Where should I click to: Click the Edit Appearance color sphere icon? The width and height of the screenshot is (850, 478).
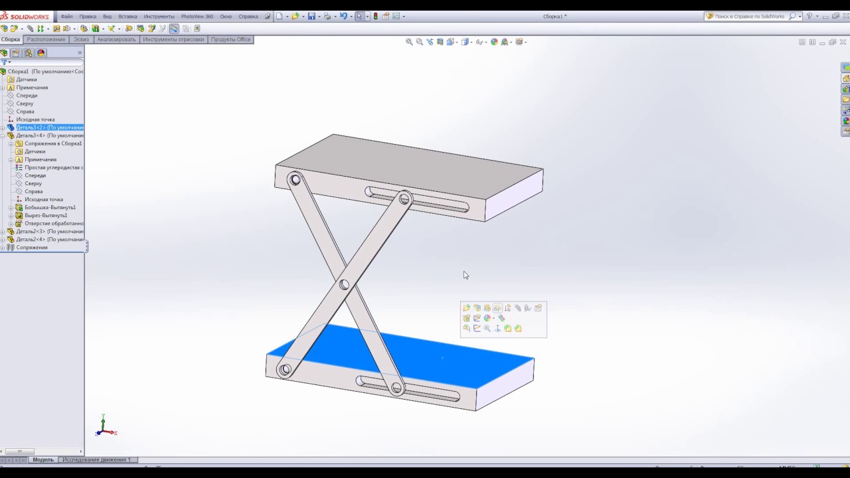click(494, 42)
